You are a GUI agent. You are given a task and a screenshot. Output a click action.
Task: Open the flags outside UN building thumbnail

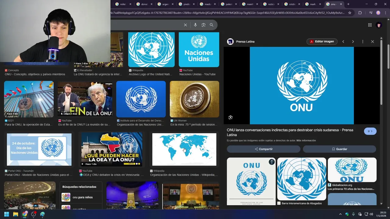coord(29,99)
